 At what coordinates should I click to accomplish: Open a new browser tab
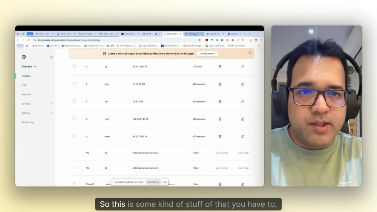tap(250, 34)
